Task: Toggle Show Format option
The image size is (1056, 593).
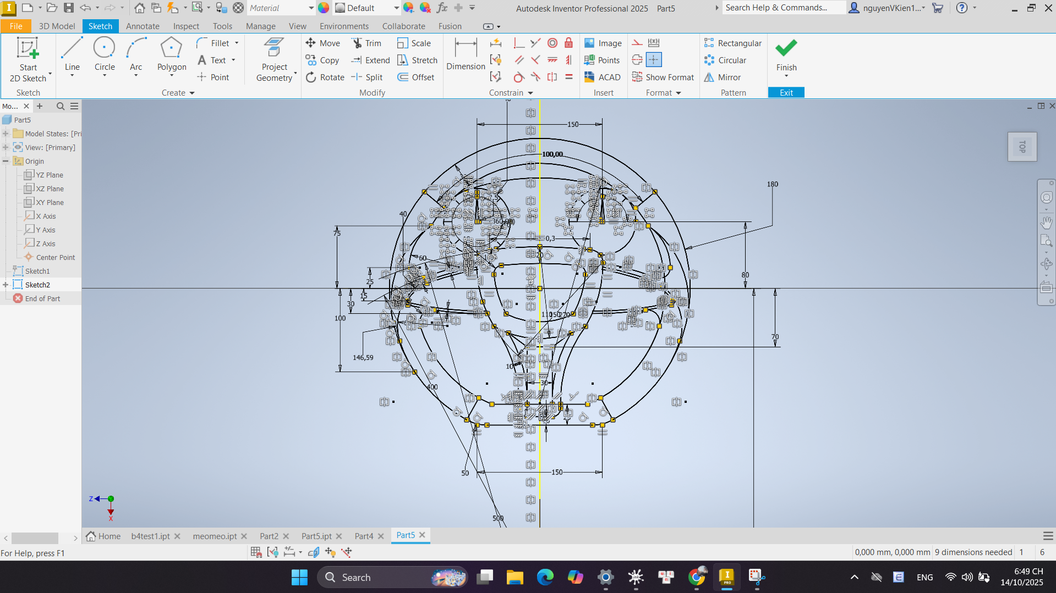Action: coord(663,77)
